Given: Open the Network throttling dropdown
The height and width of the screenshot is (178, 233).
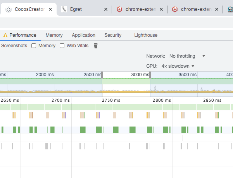Looking at the screenshot, I should click(187, 56).
